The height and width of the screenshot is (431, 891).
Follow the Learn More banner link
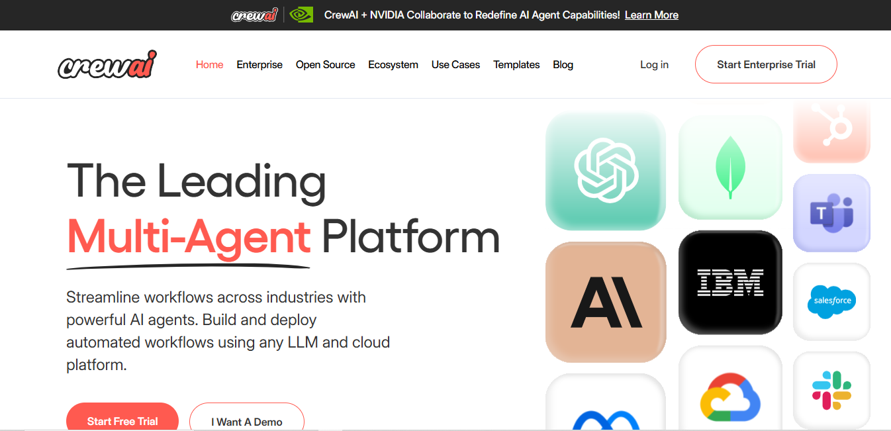click(x=651, y=15)
